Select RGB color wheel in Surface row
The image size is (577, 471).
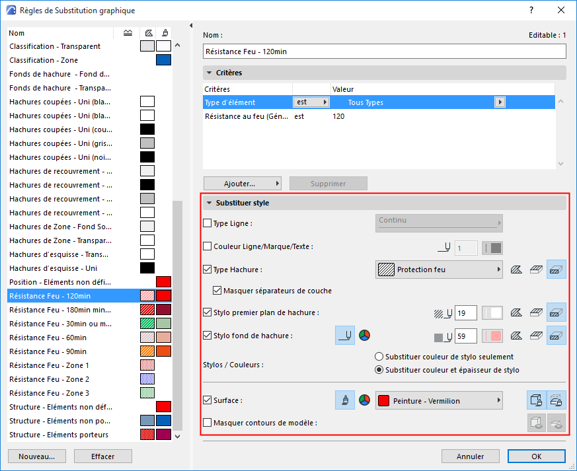click(364, 400)
